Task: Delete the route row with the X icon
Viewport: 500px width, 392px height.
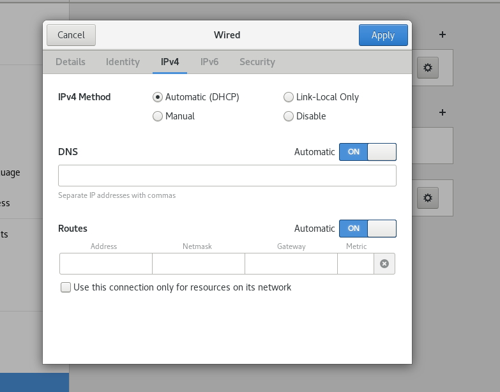Action: click(384, 264)
